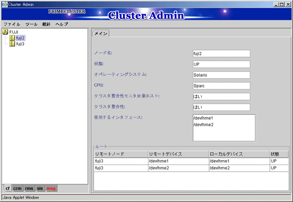The height and width of the screenshot is (202, 293).
Task: Click the Cluster Admin title bar icon
Action: point(4,4)
